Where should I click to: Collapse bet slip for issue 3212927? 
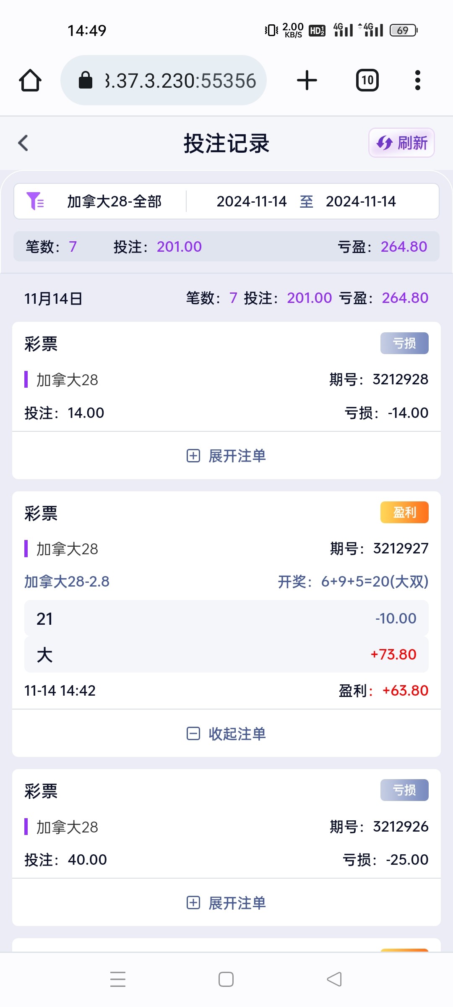(226, 733)
